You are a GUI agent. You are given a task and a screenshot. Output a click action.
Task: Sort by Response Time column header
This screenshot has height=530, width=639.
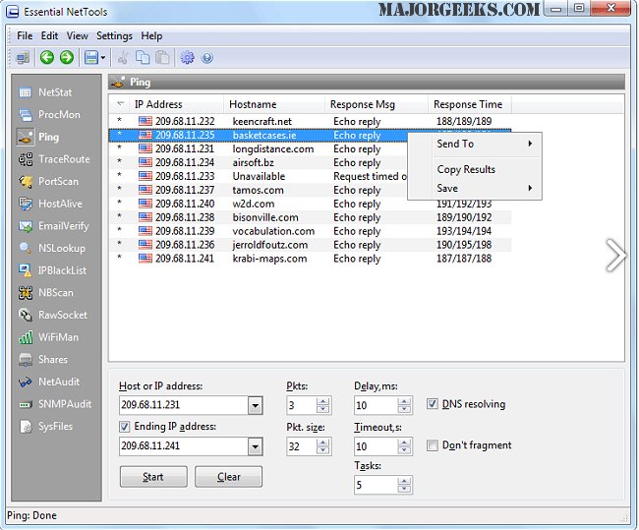pyautogui.click(x=470, y=104)
